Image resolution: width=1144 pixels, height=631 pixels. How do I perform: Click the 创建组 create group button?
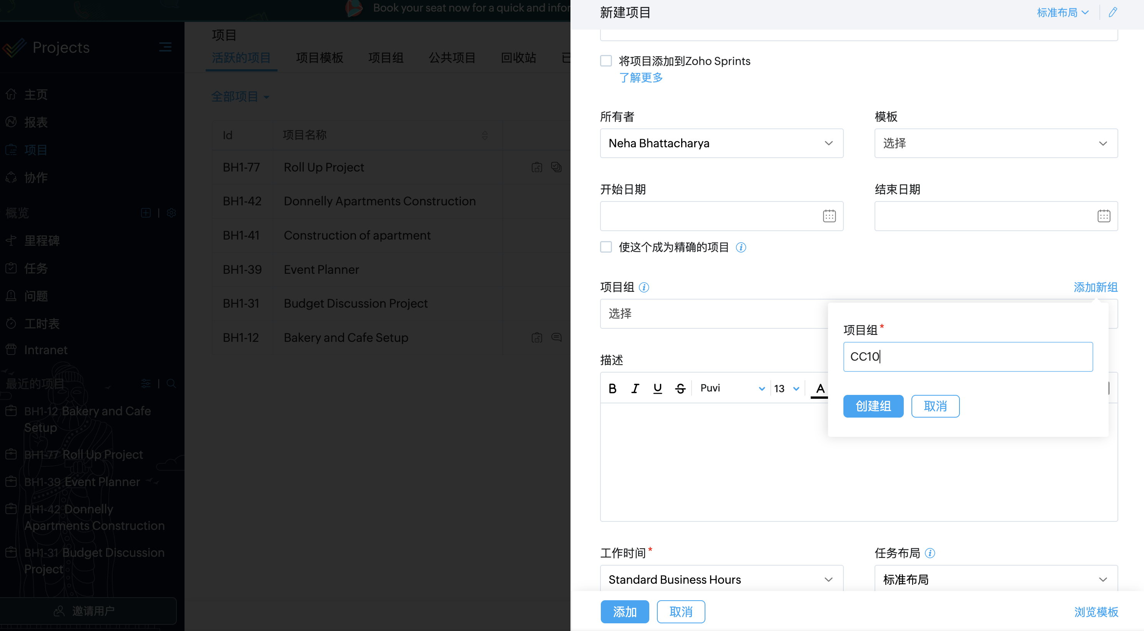coord(873,406)
